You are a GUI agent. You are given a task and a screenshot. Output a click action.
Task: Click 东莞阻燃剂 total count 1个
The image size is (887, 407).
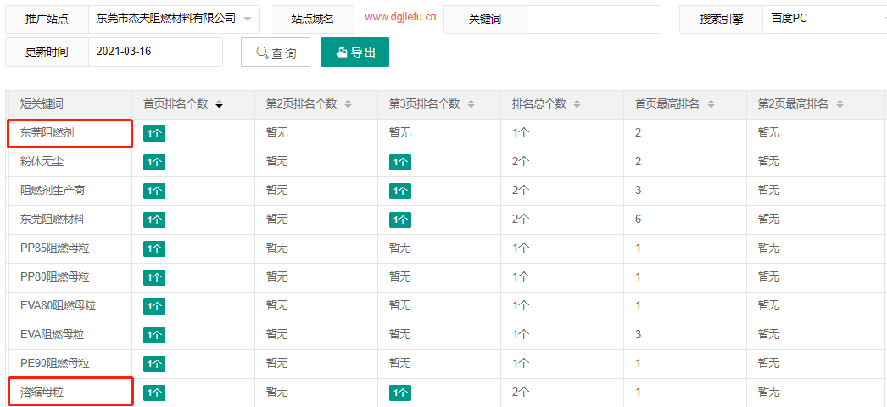click(x=521, y=133)
